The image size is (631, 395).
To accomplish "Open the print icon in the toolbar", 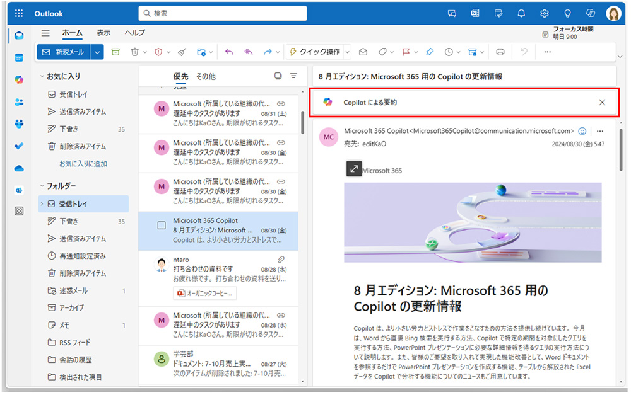I will click(500, 52).
